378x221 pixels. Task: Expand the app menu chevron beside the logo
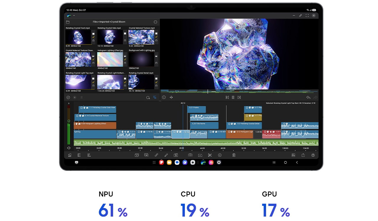point(74,15)
